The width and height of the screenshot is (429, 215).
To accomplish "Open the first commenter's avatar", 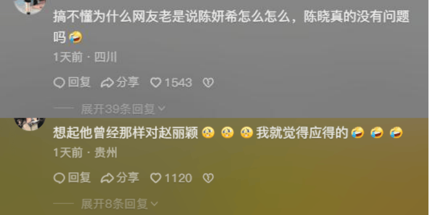I will point(29,6).
